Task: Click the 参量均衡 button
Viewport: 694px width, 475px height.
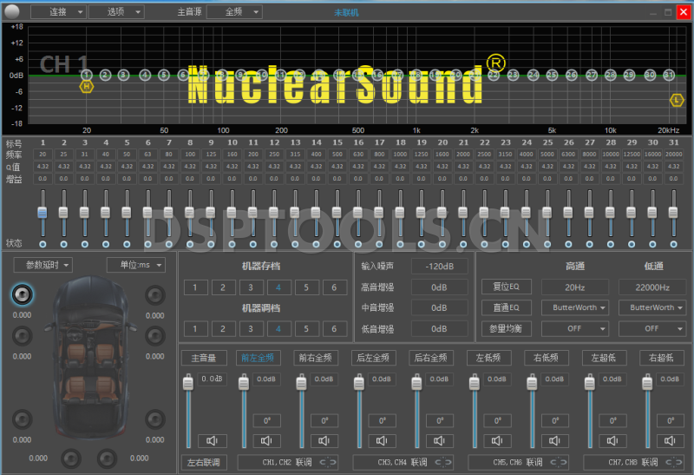Action: click(507, 329)
